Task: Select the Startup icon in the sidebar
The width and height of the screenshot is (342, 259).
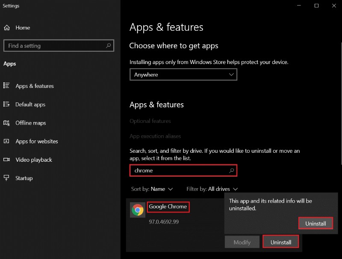Action: click(x=7, y=178)
